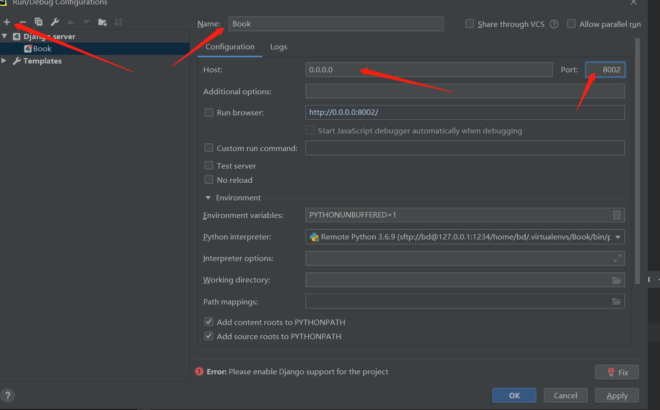Open the help question mark button

(8, 395)
